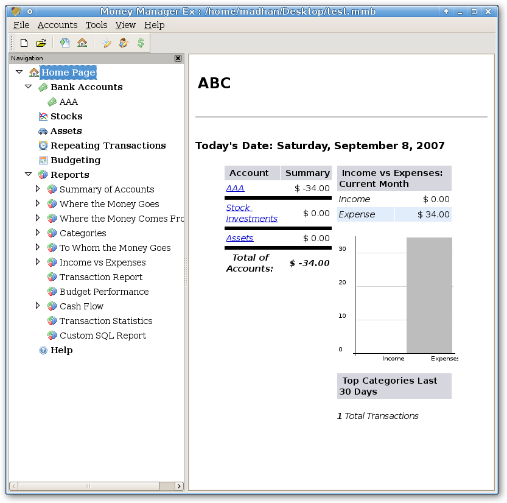Expand the Categories report node
The image size is (507, 503).
pyautogui.click(x=38, y=233)
